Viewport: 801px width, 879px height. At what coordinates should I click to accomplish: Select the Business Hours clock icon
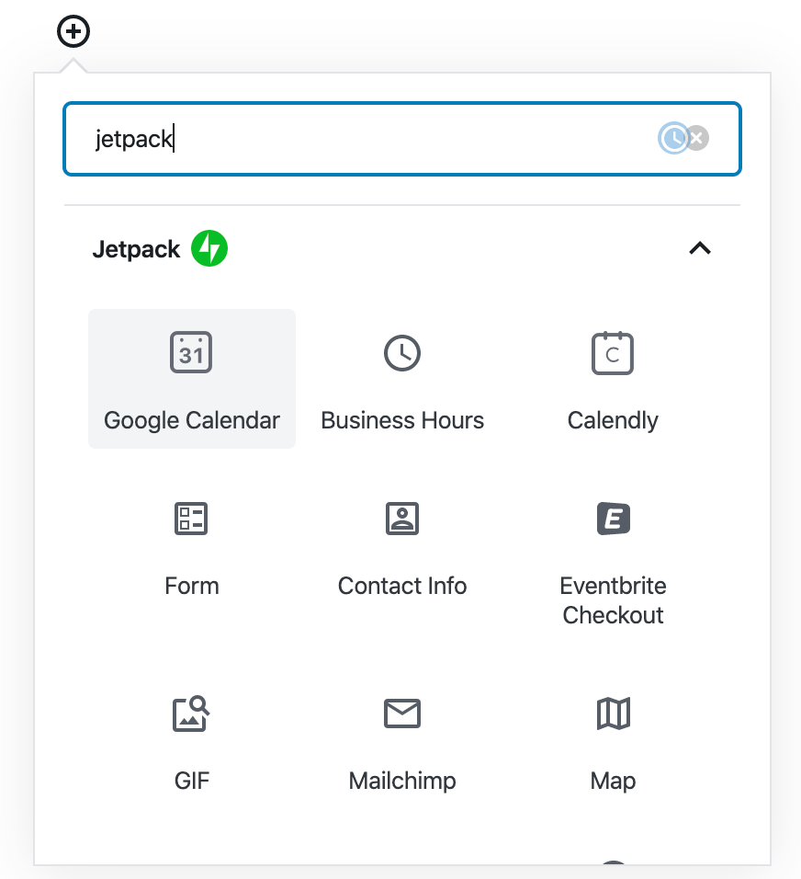click(402, 352)
